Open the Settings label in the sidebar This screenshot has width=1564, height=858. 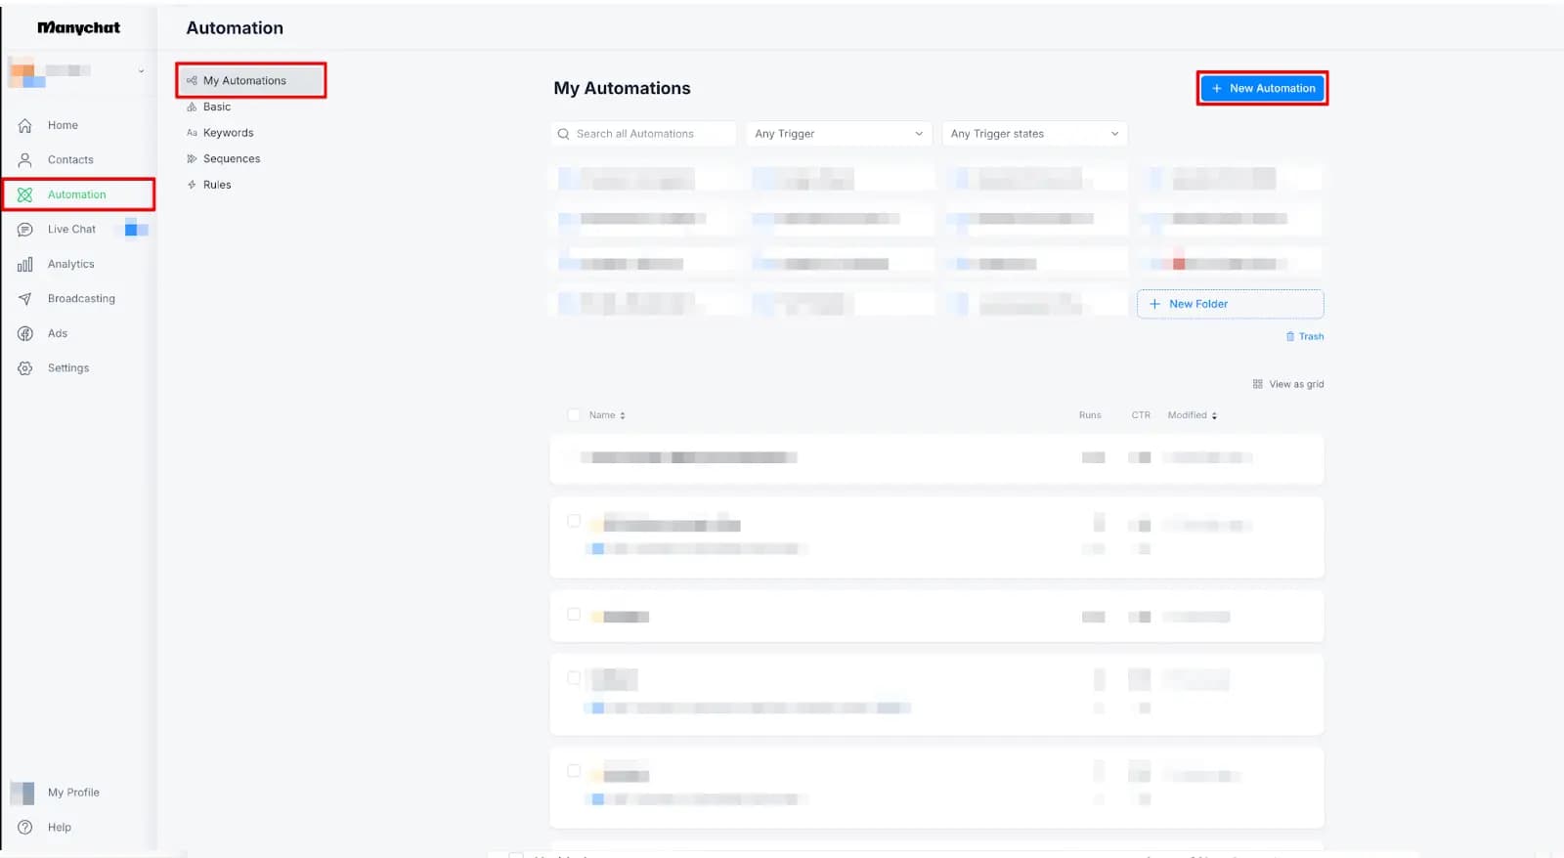(68, 368)
